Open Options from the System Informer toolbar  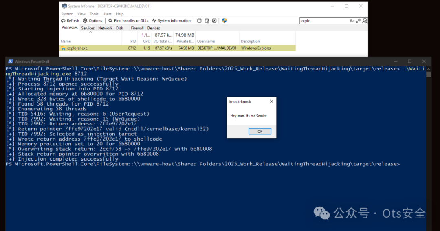pyautogui.click(x=92, y=21)
